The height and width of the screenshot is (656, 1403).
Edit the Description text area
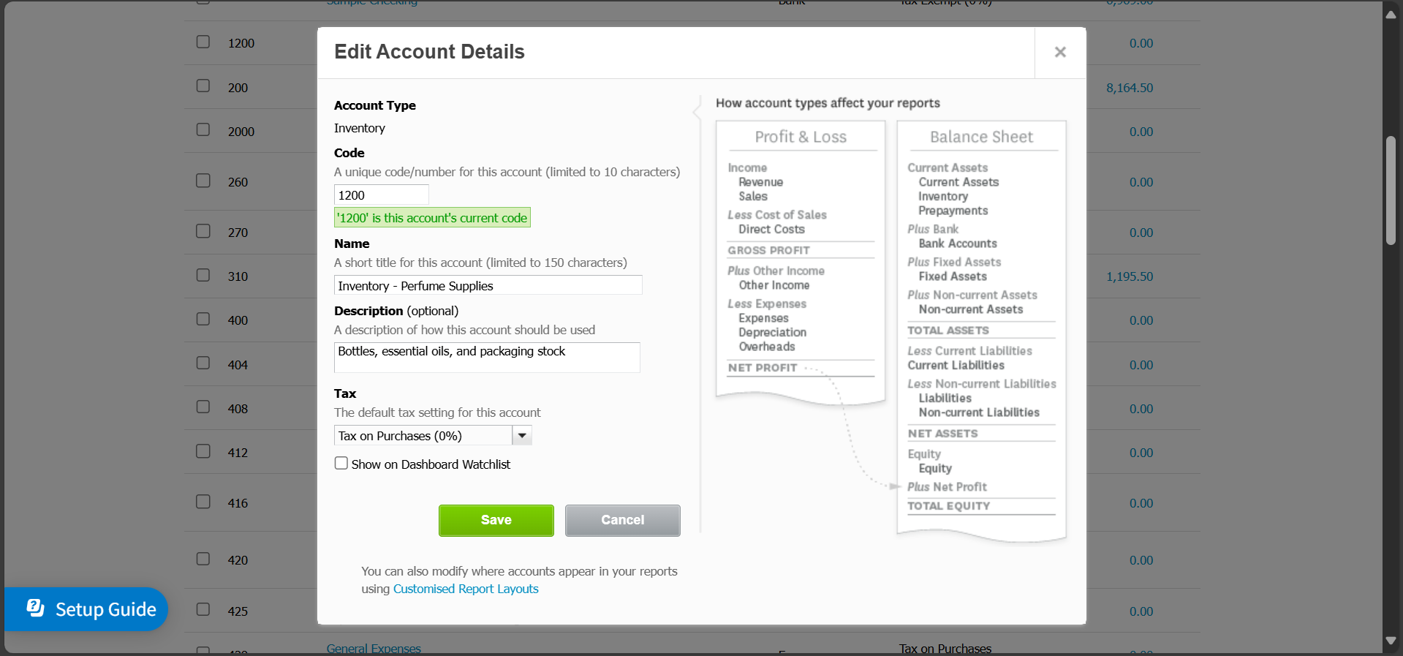pos(487,358)
